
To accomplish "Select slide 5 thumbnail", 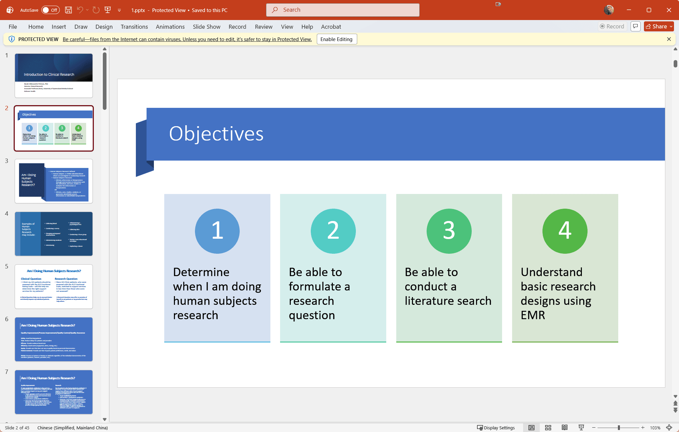I will 54,286.
